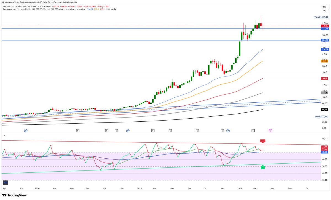The width and height of the screenshot is (331, 200).
Task: Click the blue 321,75 price label
Action: tap(325, 29)
